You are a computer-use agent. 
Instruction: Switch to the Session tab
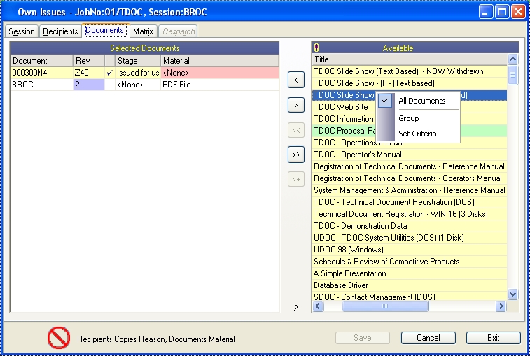21,31
